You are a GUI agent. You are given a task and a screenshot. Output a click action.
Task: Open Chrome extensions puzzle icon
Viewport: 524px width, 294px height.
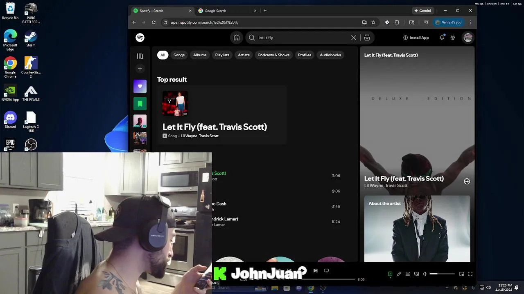point(397,22)
